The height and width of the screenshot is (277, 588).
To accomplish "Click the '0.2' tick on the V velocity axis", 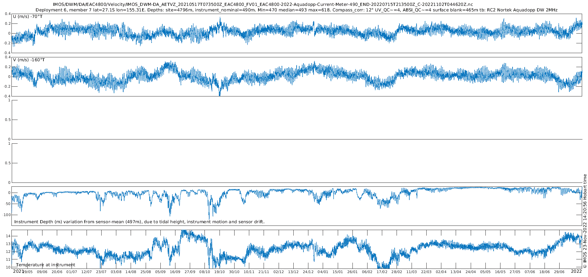I will point(8,67).
